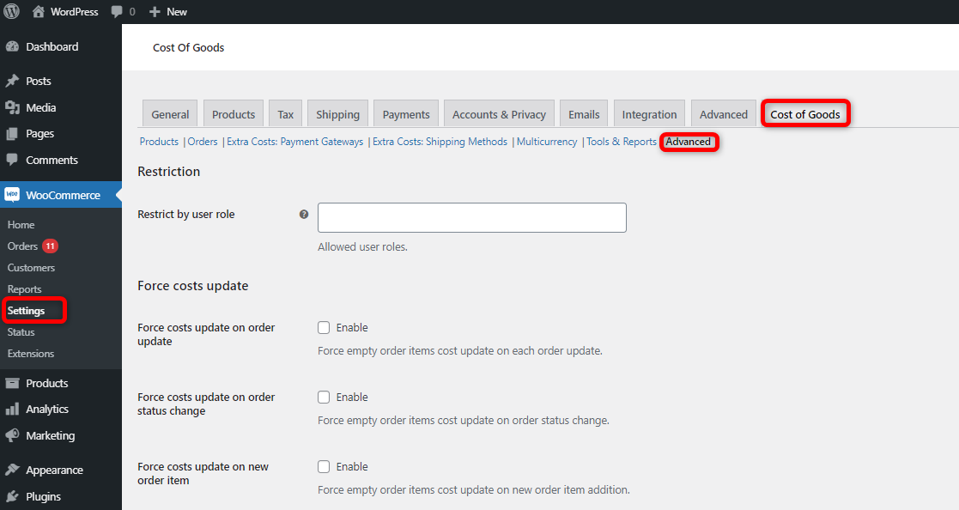
Task: Click the home icon next to WordPress
Action: tap(39, 12)
